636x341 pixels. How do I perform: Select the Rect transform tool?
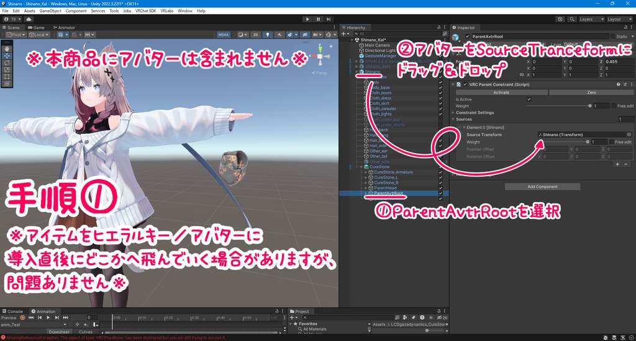pos(7,76)
